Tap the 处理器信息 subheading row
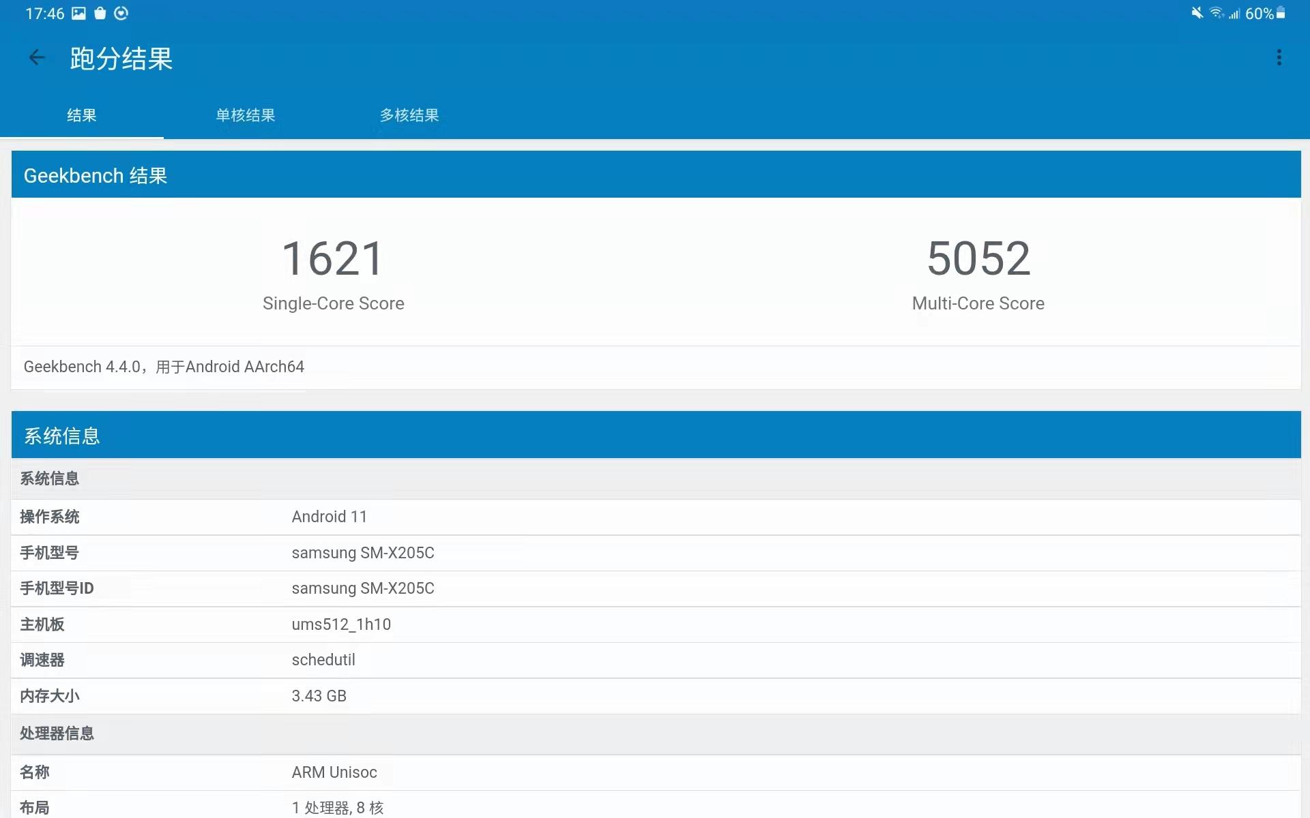Viewport: 1310px width, 818px height. [x=656, y=733]
